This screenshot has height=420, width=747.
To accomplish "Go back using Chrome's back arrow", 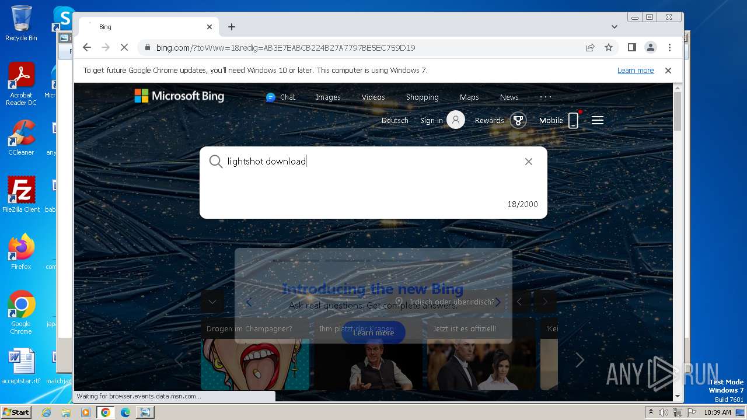I will (x=87, y=48).
